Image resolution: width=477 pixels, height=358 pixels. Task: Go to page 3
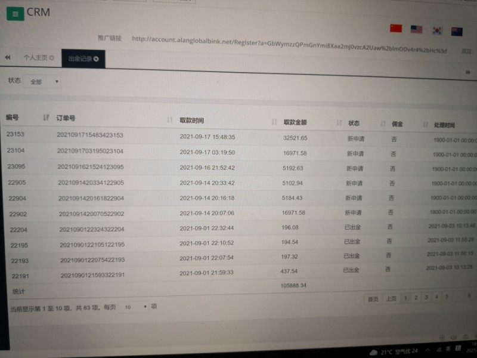(426, 297)
